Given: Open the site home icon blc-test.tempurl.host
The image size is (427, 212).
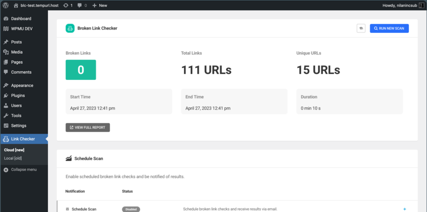Looking at the screenshot, I should (16, 5).
